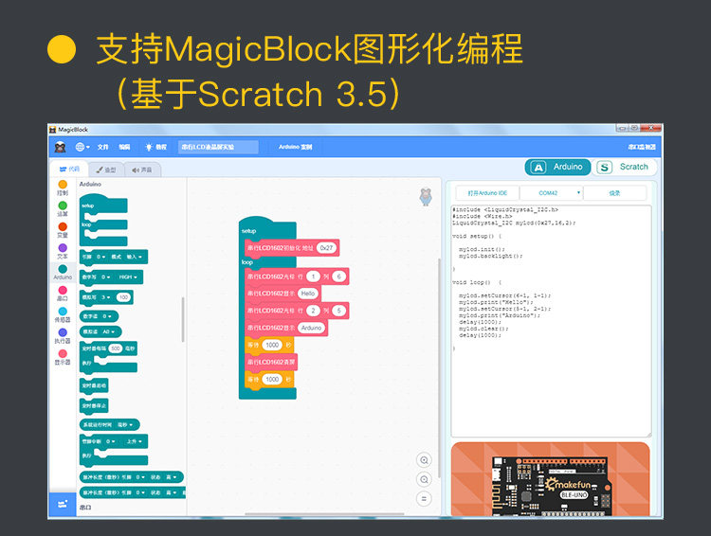Switch to the 造型 (Costumes) brush tab
The width and height of the screenshot is (711, 536).
coord(106,170)
